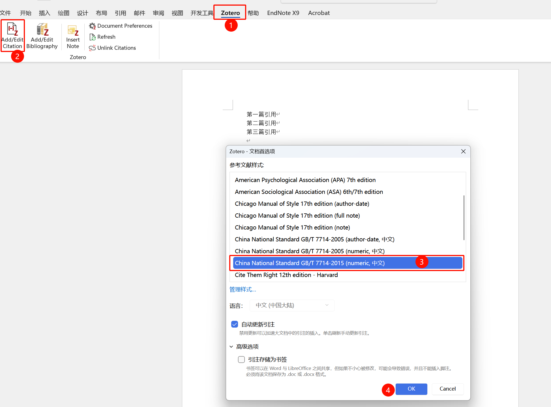The height and width of the screenshot is (407, 551).
Task: Click the Insert Note icon
Action: point(73,30)
